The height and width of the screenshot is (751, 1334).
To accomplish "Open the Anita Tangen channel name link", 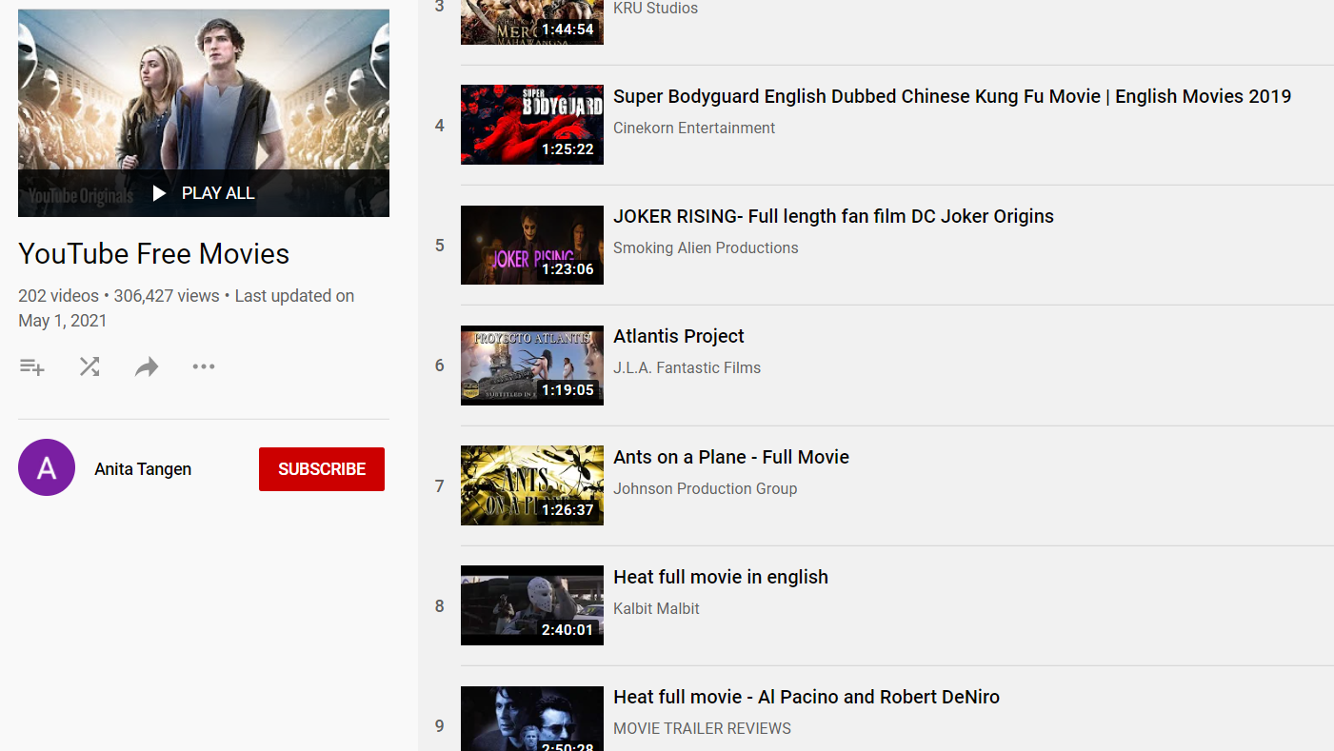I will tap(143, 469).
